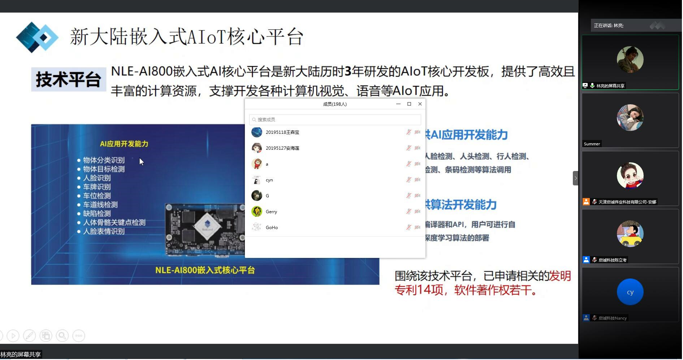Click the microphone icon in cyn's row
The height and width of the screenshot is (360, 683).
(408, 180)
